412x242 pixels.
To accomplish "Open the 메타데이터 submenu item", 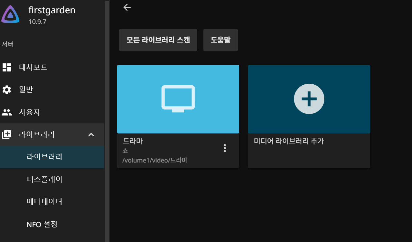I will 52,202.
